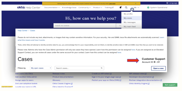Click the Customer Support heading text
Viewport: 182px width, 91px height.
click(x=153, y=59)
